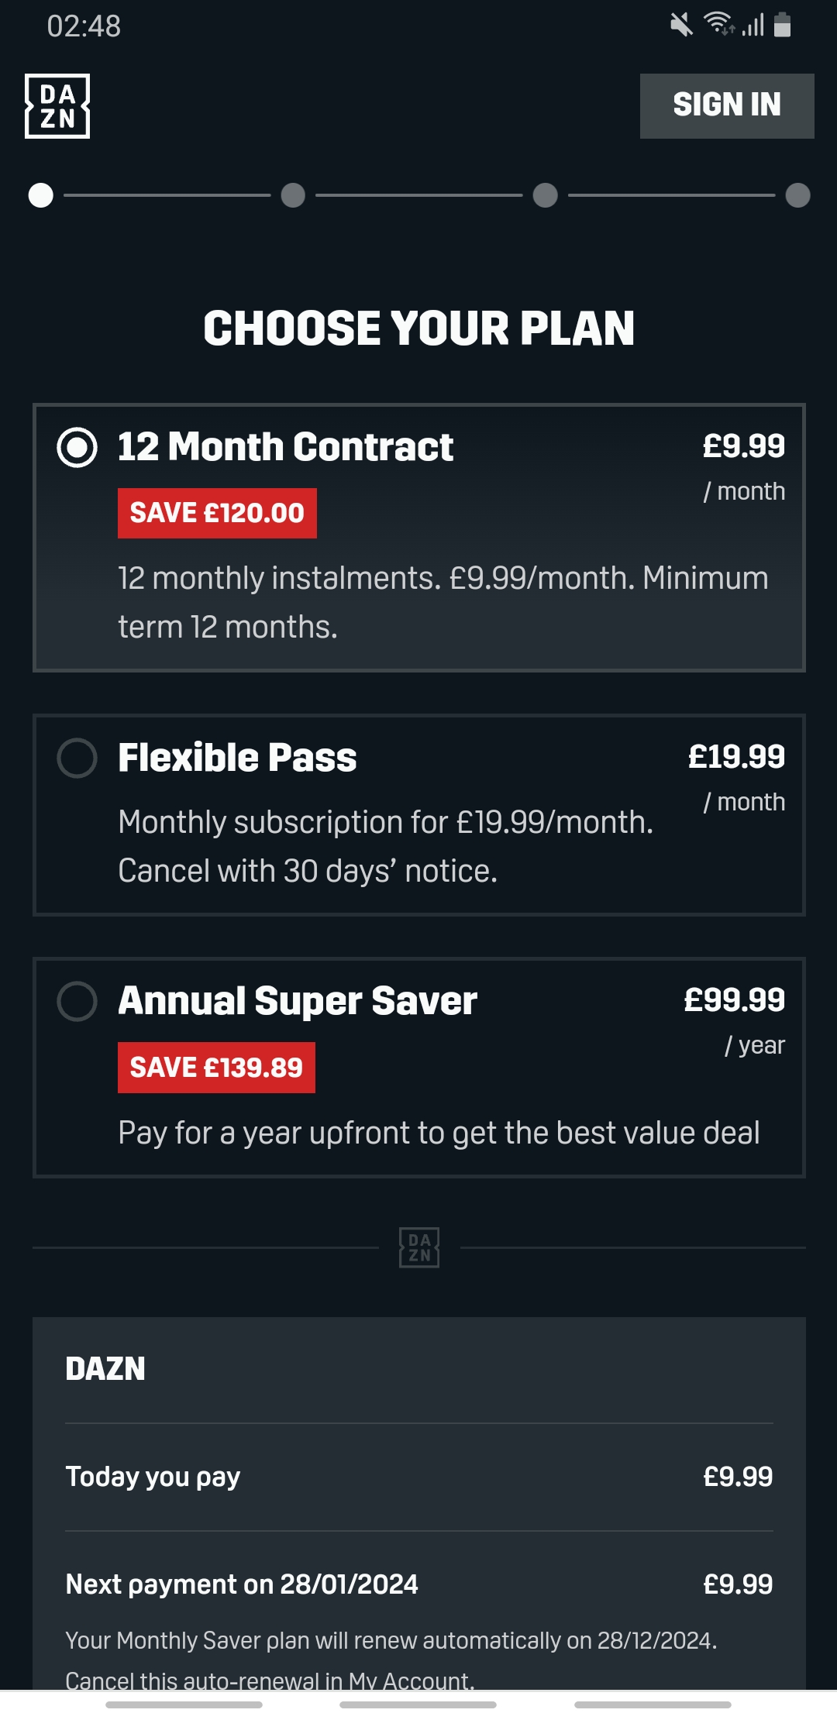Tap the mobile signal strength icon
837x1720 pixels.
753,26
